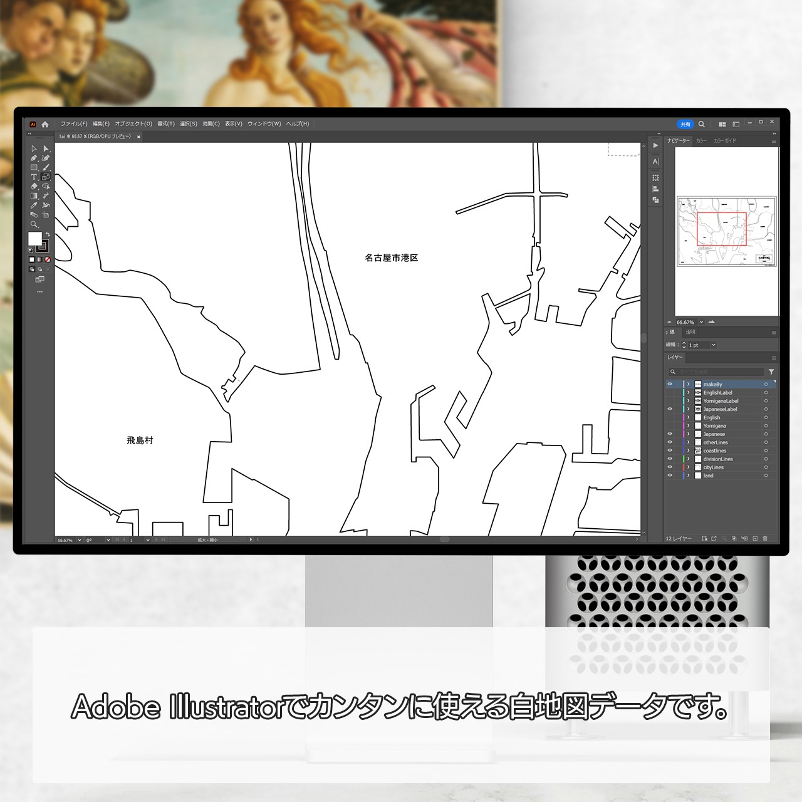Open the stroke weight dropdown

click(714, 345)
